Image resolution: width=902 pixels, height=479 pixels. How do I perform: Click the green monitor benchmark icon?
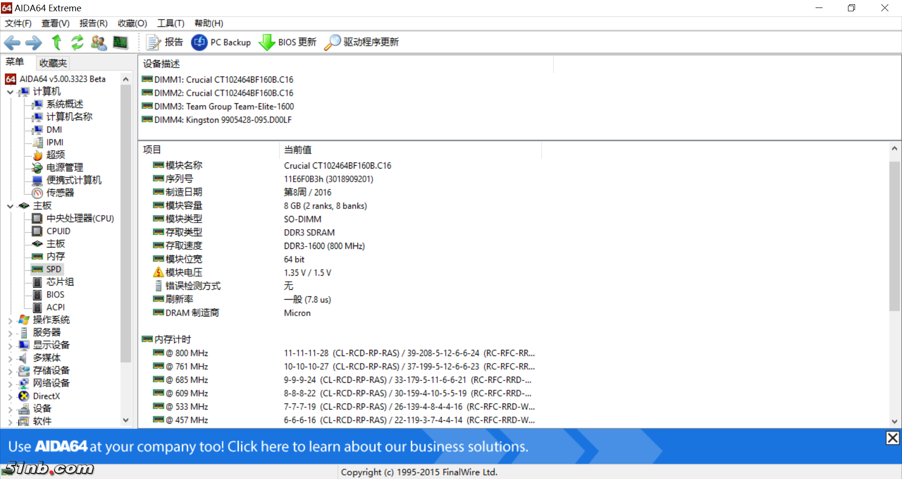coord(120,42)
